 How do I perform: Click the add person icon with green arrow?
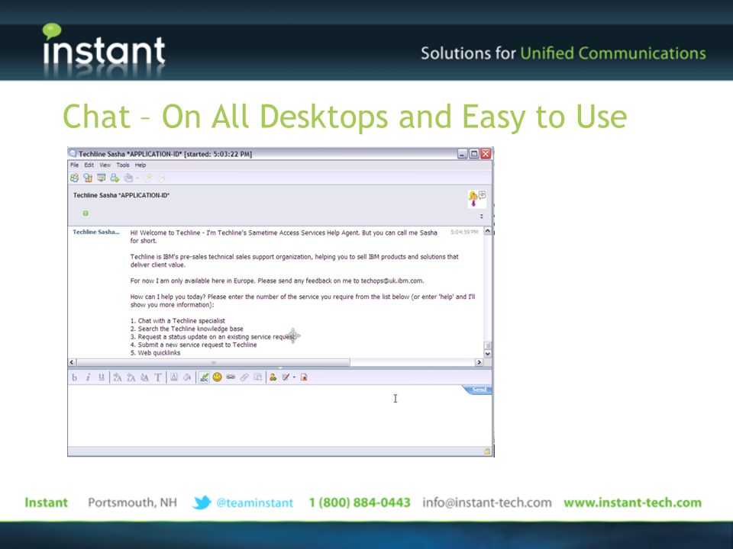pyautogui.click(x=115, y=178)
